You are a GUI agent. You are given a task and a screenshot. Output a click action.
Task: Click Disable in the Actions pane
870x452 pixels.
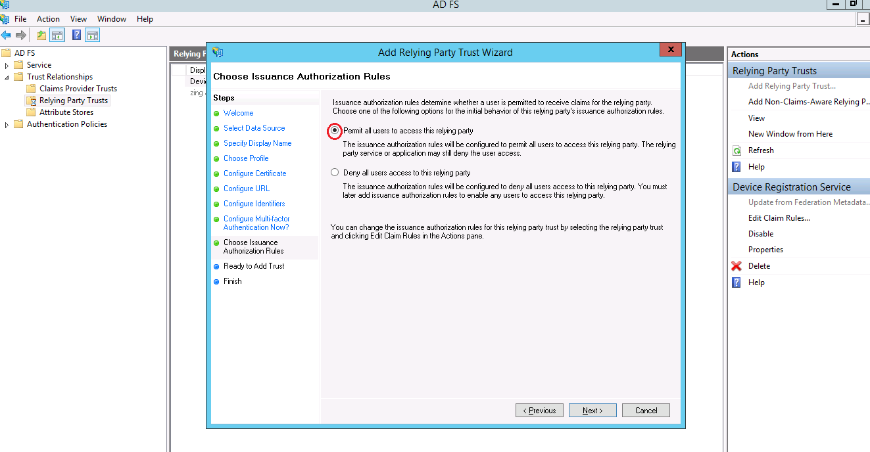[761, 234]
